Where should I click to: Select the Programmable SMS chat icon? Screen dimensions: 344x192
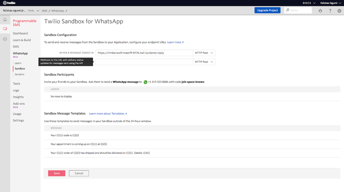click(x=5, y=29)
